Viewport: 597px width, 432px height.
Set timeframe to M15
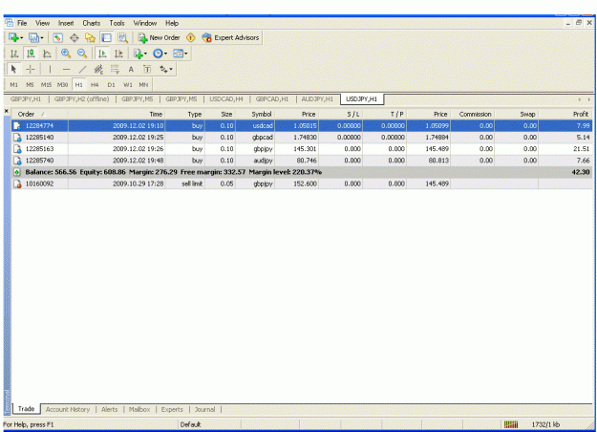point(46,84)
